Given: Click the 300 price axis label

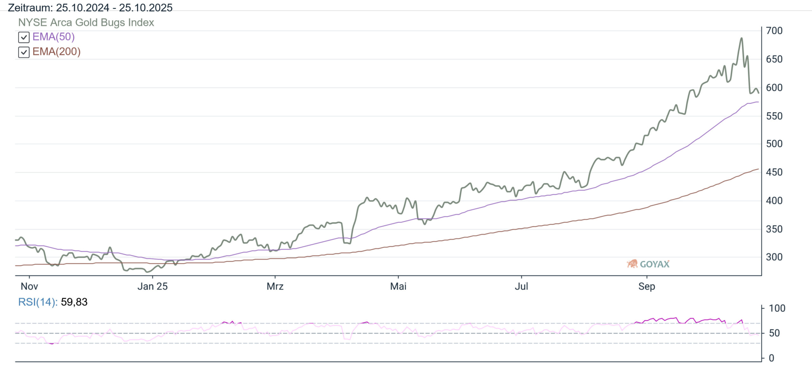Looking at the screenshot, I should (774, 257).
